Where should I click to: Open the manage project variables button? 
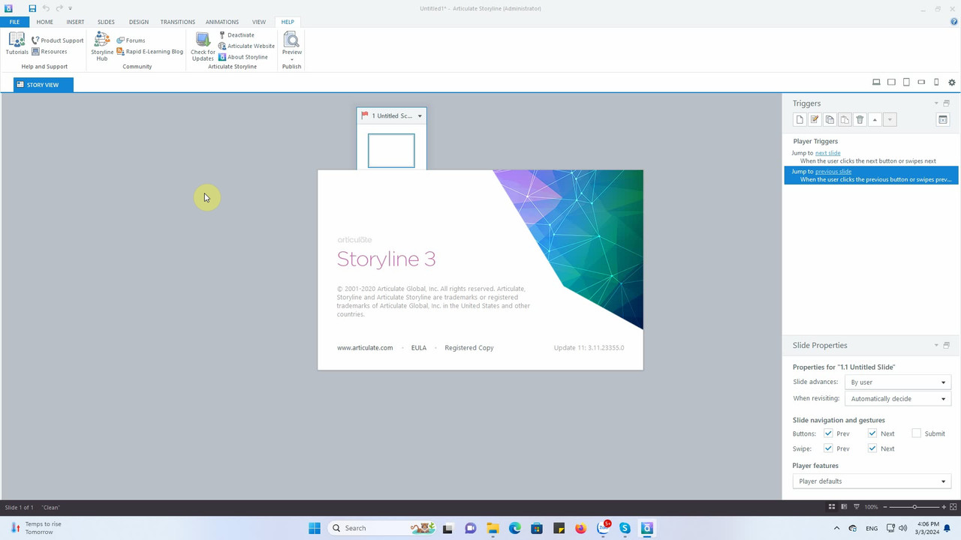coord(943,120)
